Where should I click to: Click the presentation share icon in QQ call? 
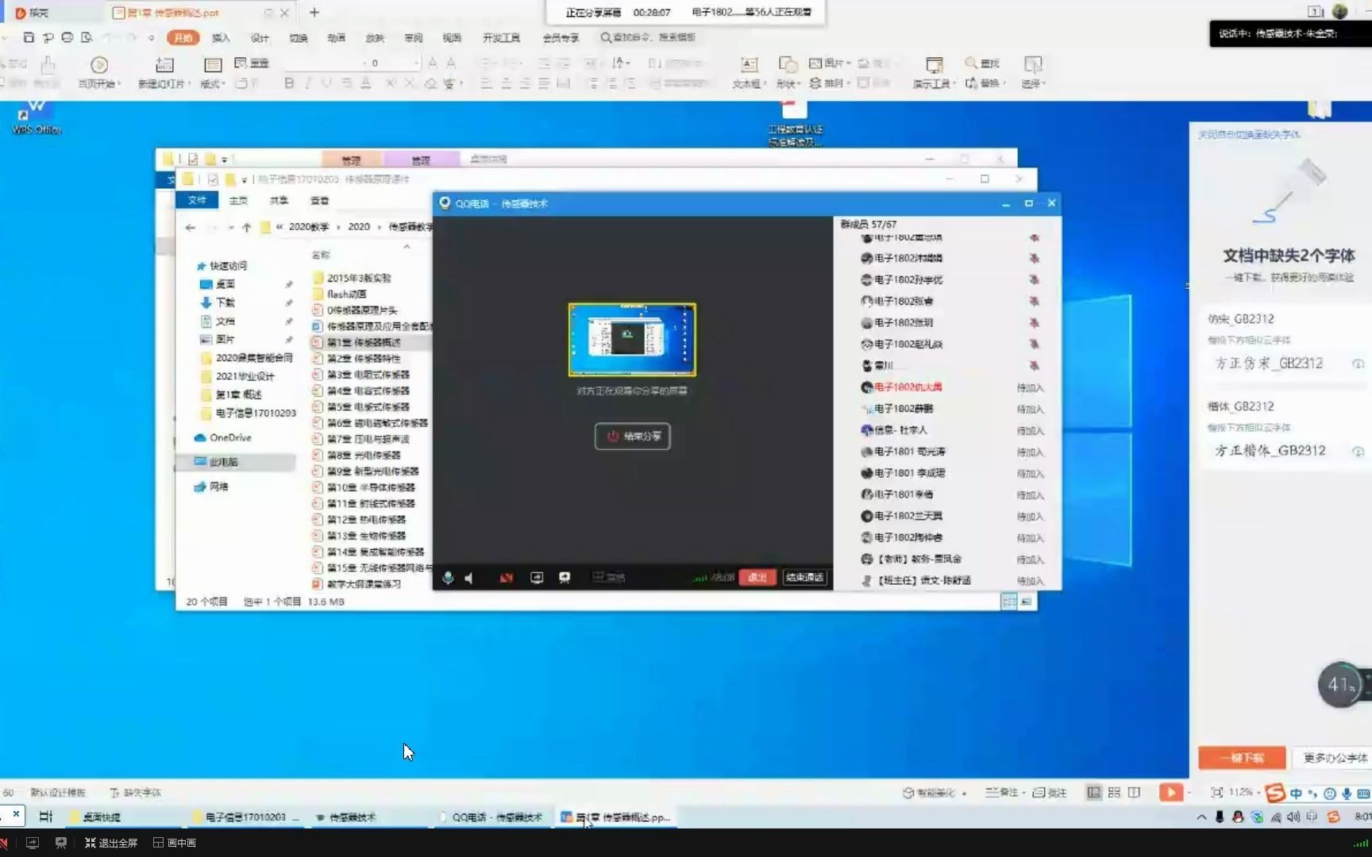pyautogui.click(x=565, y=578)
